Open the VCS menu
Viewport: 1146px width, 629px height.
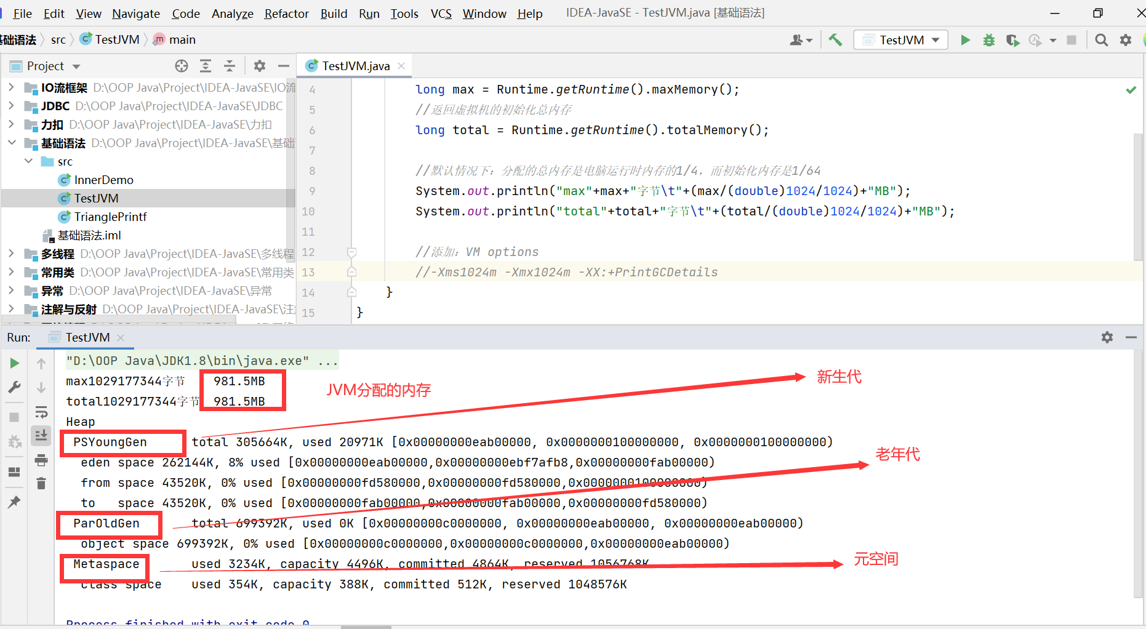[x=441, y=14]
